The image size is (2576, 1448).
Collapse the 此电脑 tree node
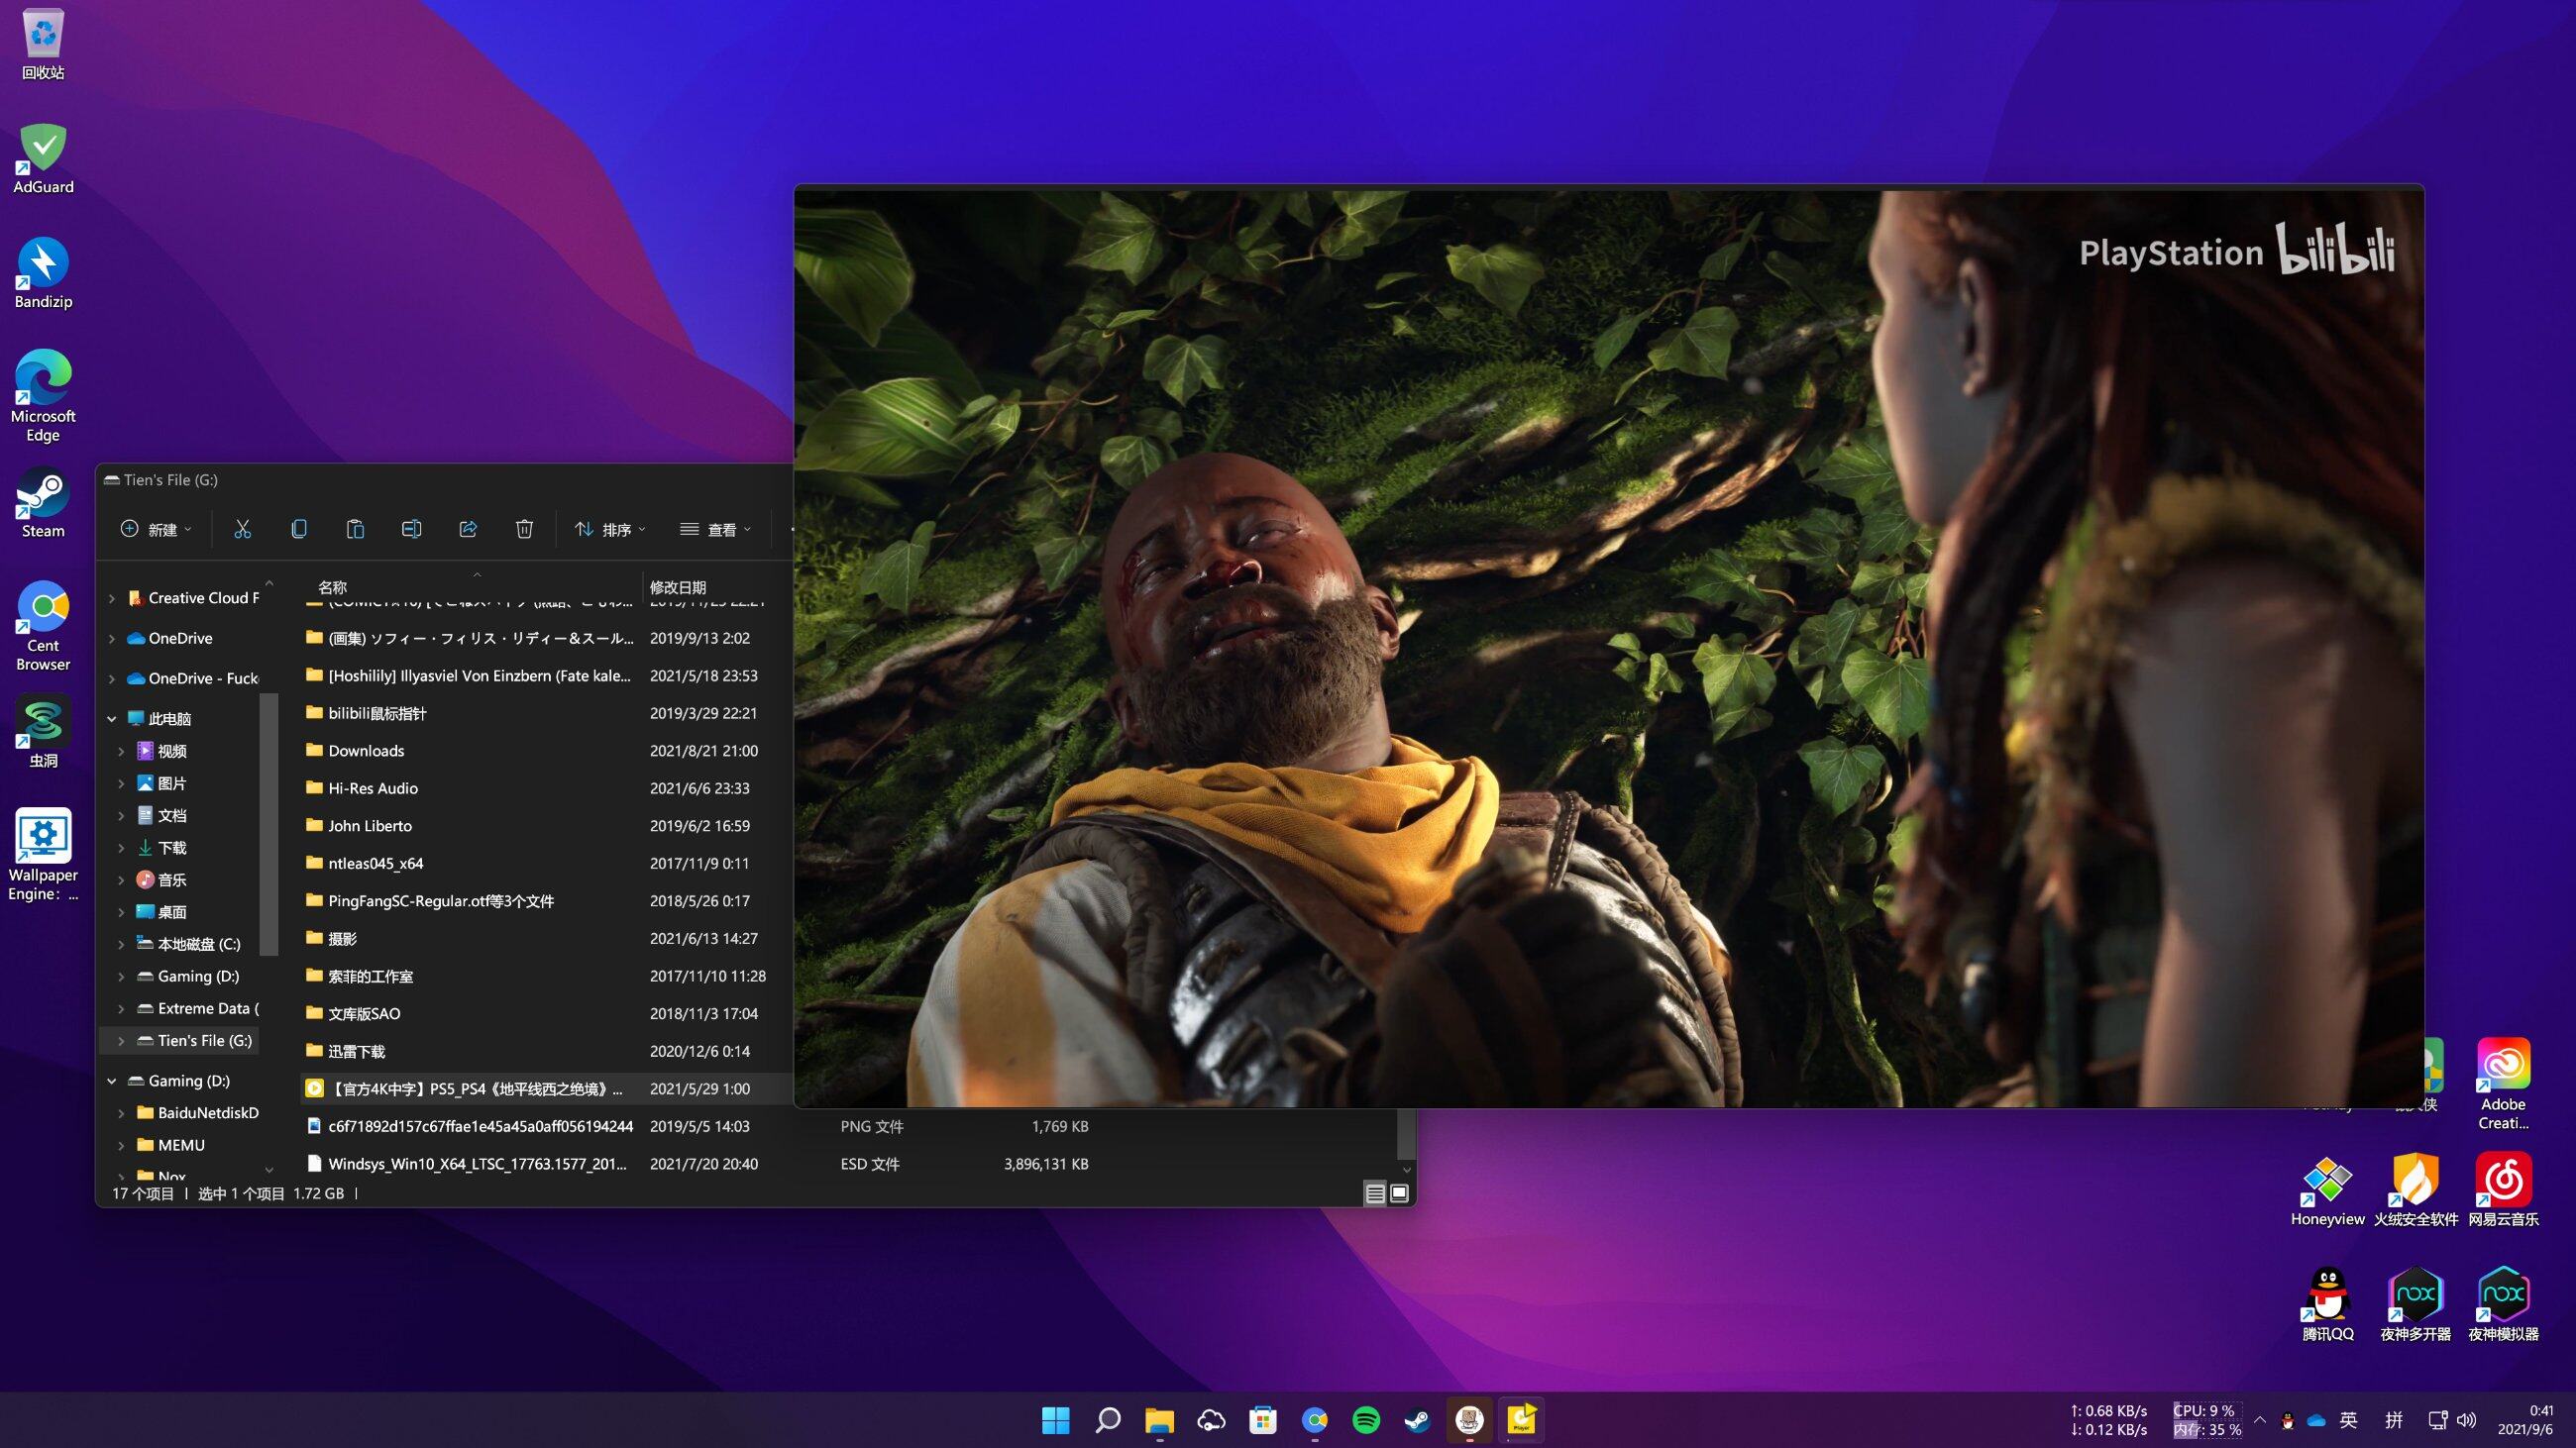tap(112, 718)
